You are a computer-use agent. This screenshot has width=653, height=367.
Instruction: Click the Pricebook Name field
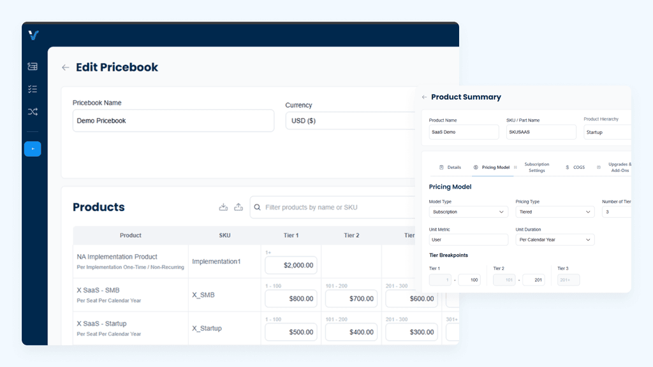tap(173, 120)
